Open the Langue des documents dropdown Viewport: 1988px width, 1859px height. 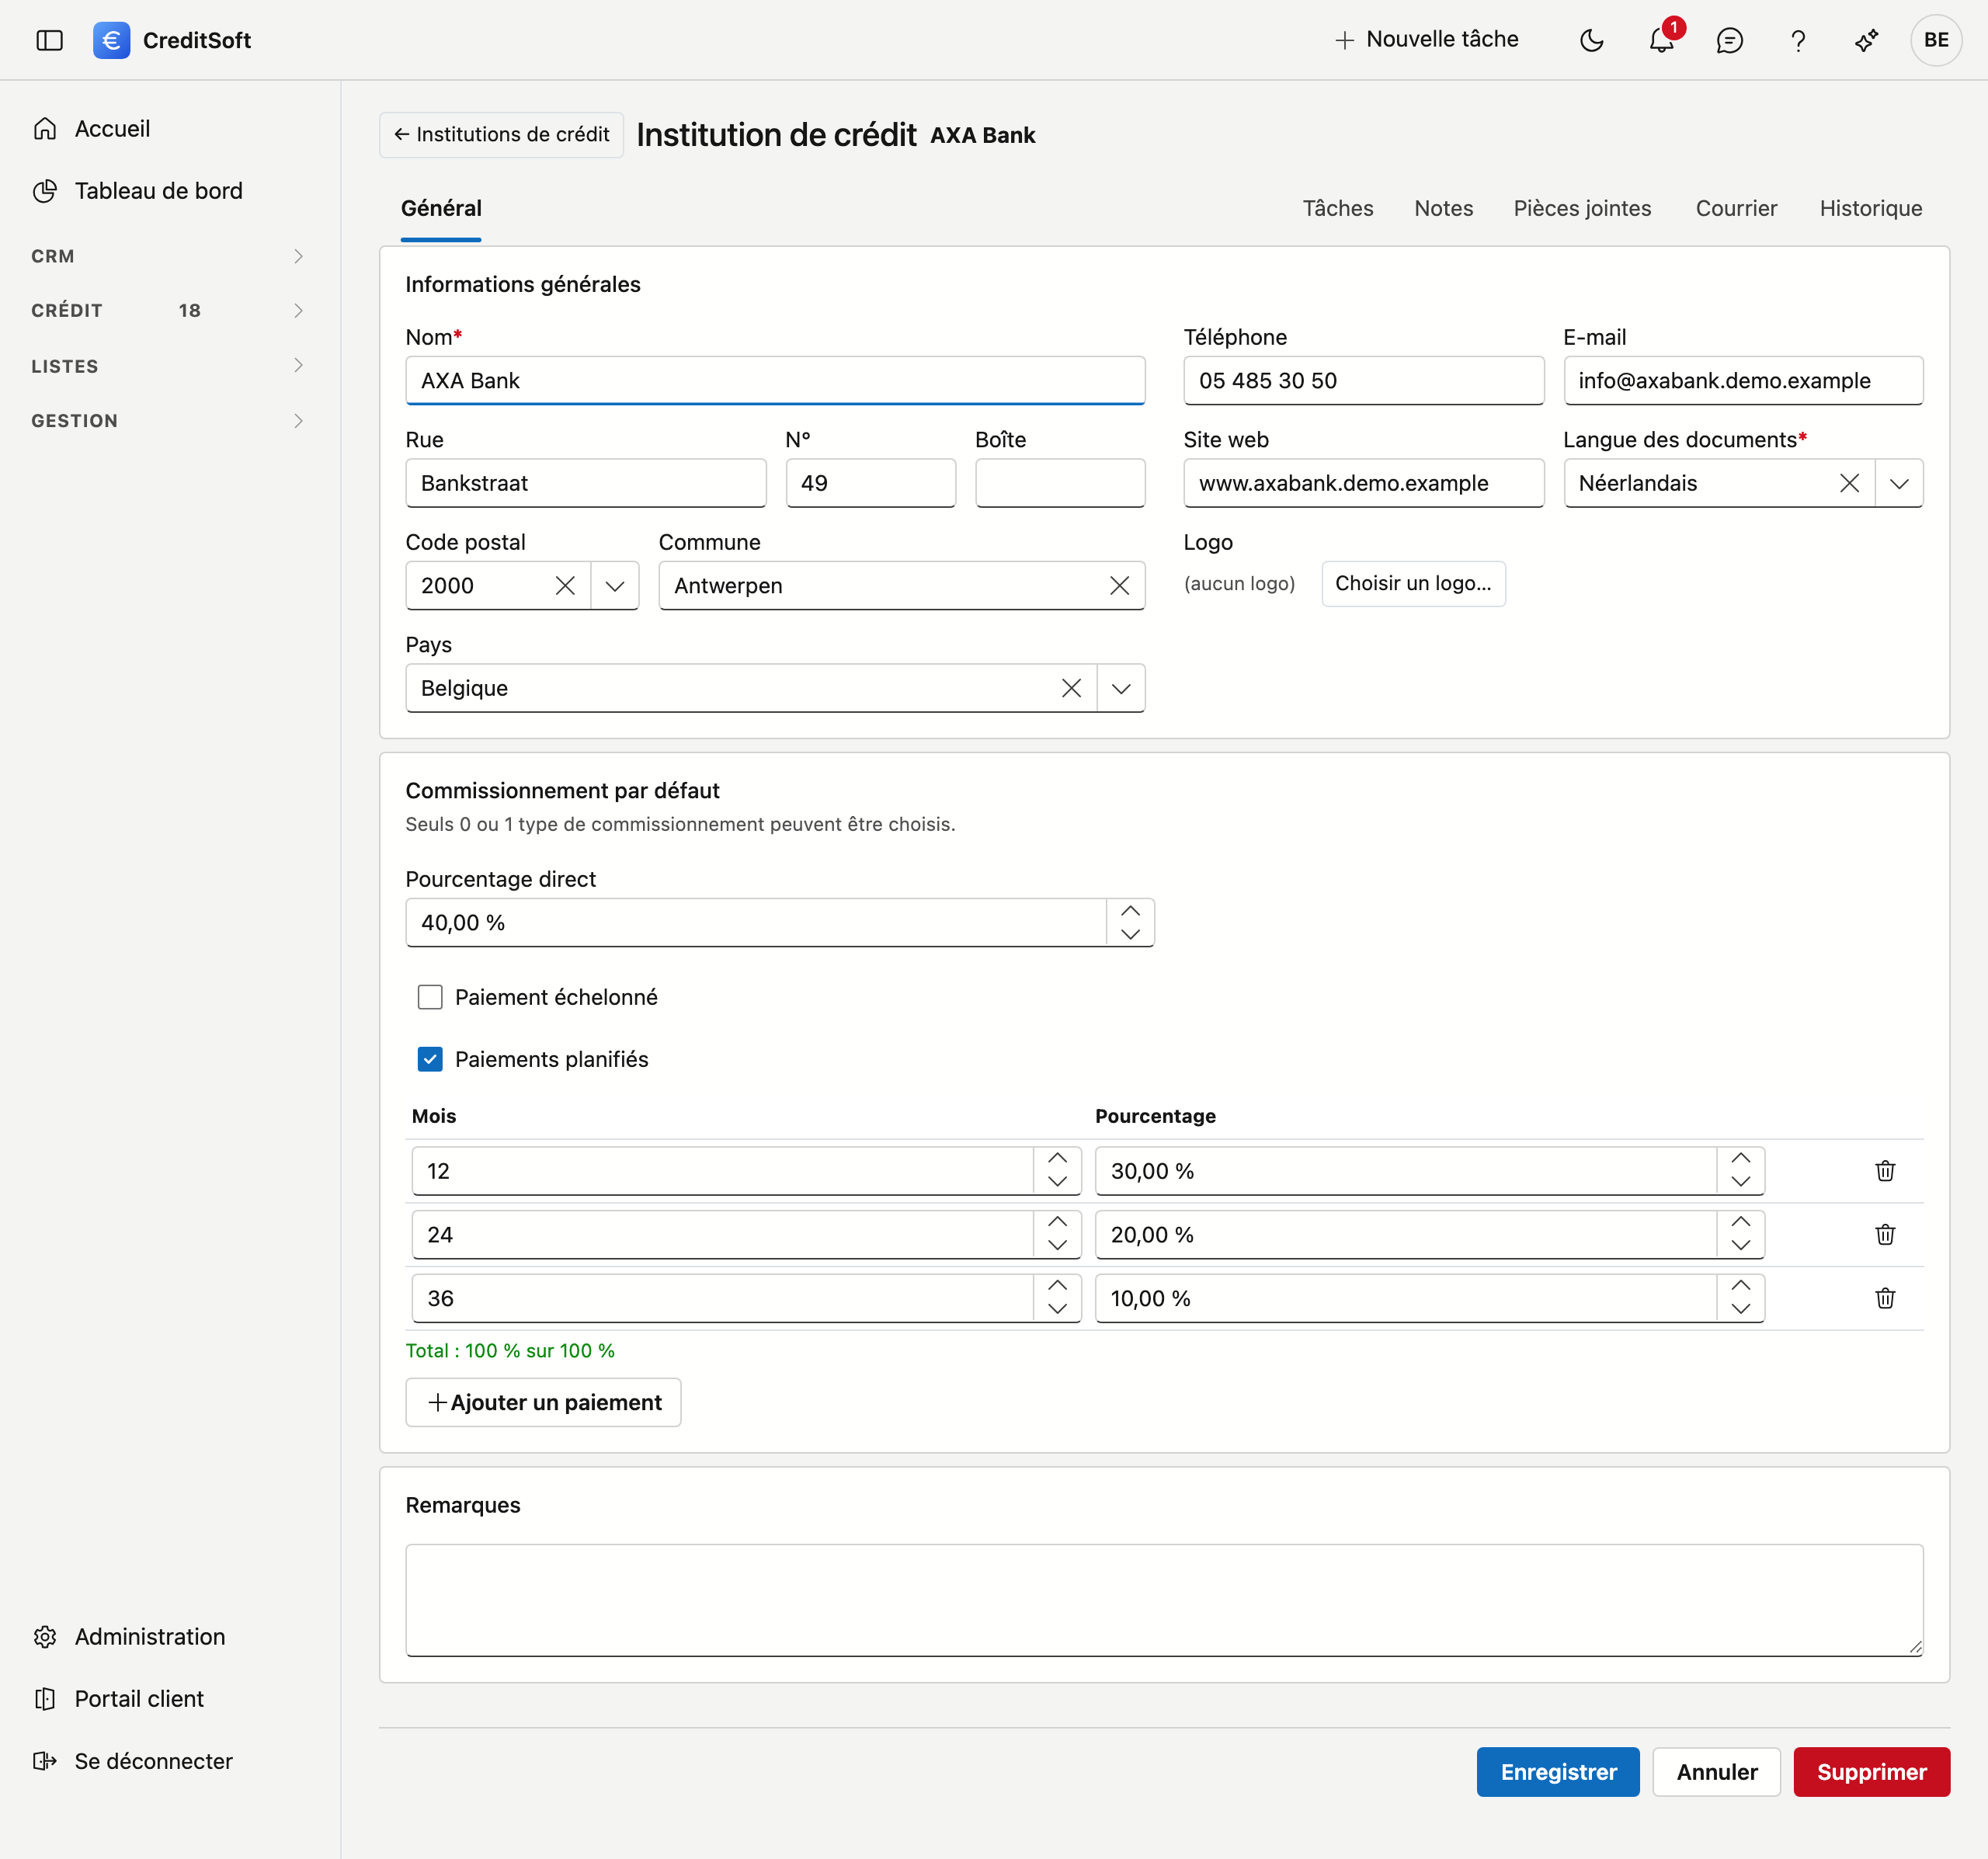(x=1899, y=483)
